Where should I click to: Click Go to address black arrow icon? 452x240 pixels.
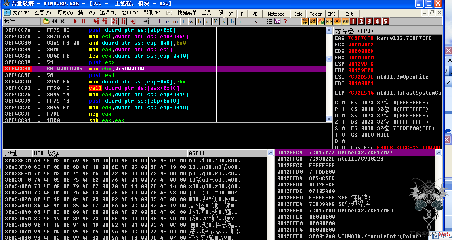(147, 21)
